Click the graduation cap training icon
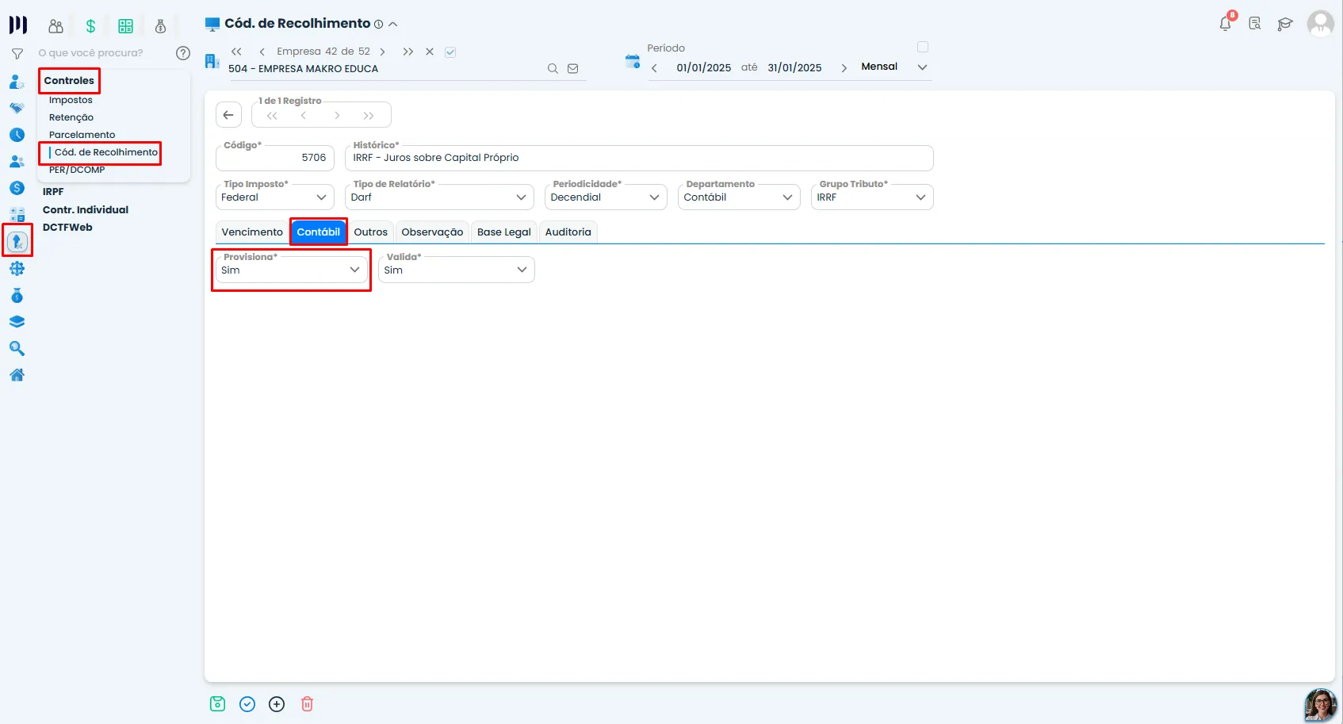The width and height of the screenshot is (1343, 724). pyautogui.click(x=1285, y=24)
